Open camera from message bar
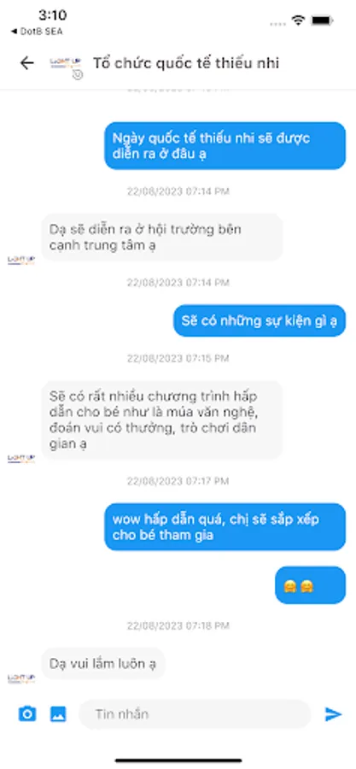Viewport: 356px width, 769px height. tap(27, 713)
